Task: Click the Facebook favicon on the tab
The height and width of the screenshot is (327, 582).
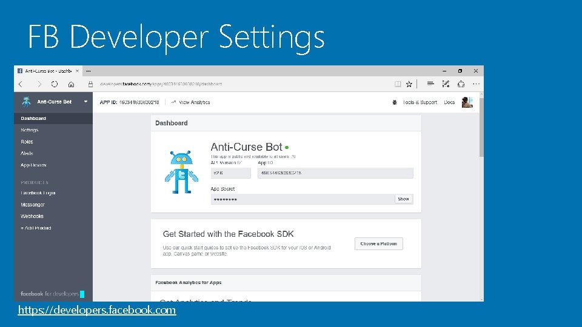Action: click(20, 71)
